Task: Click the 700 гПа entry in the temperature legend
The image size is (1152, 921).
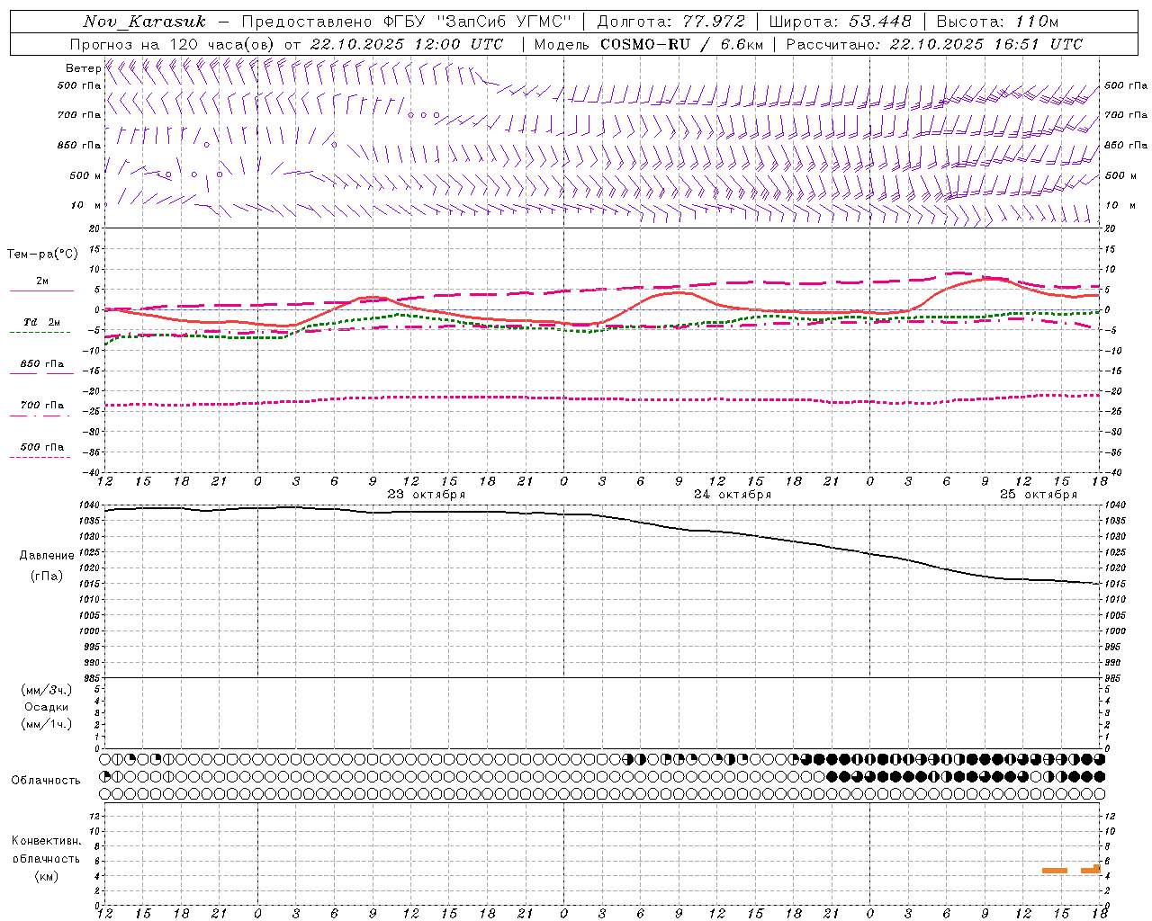Action: 42,405
